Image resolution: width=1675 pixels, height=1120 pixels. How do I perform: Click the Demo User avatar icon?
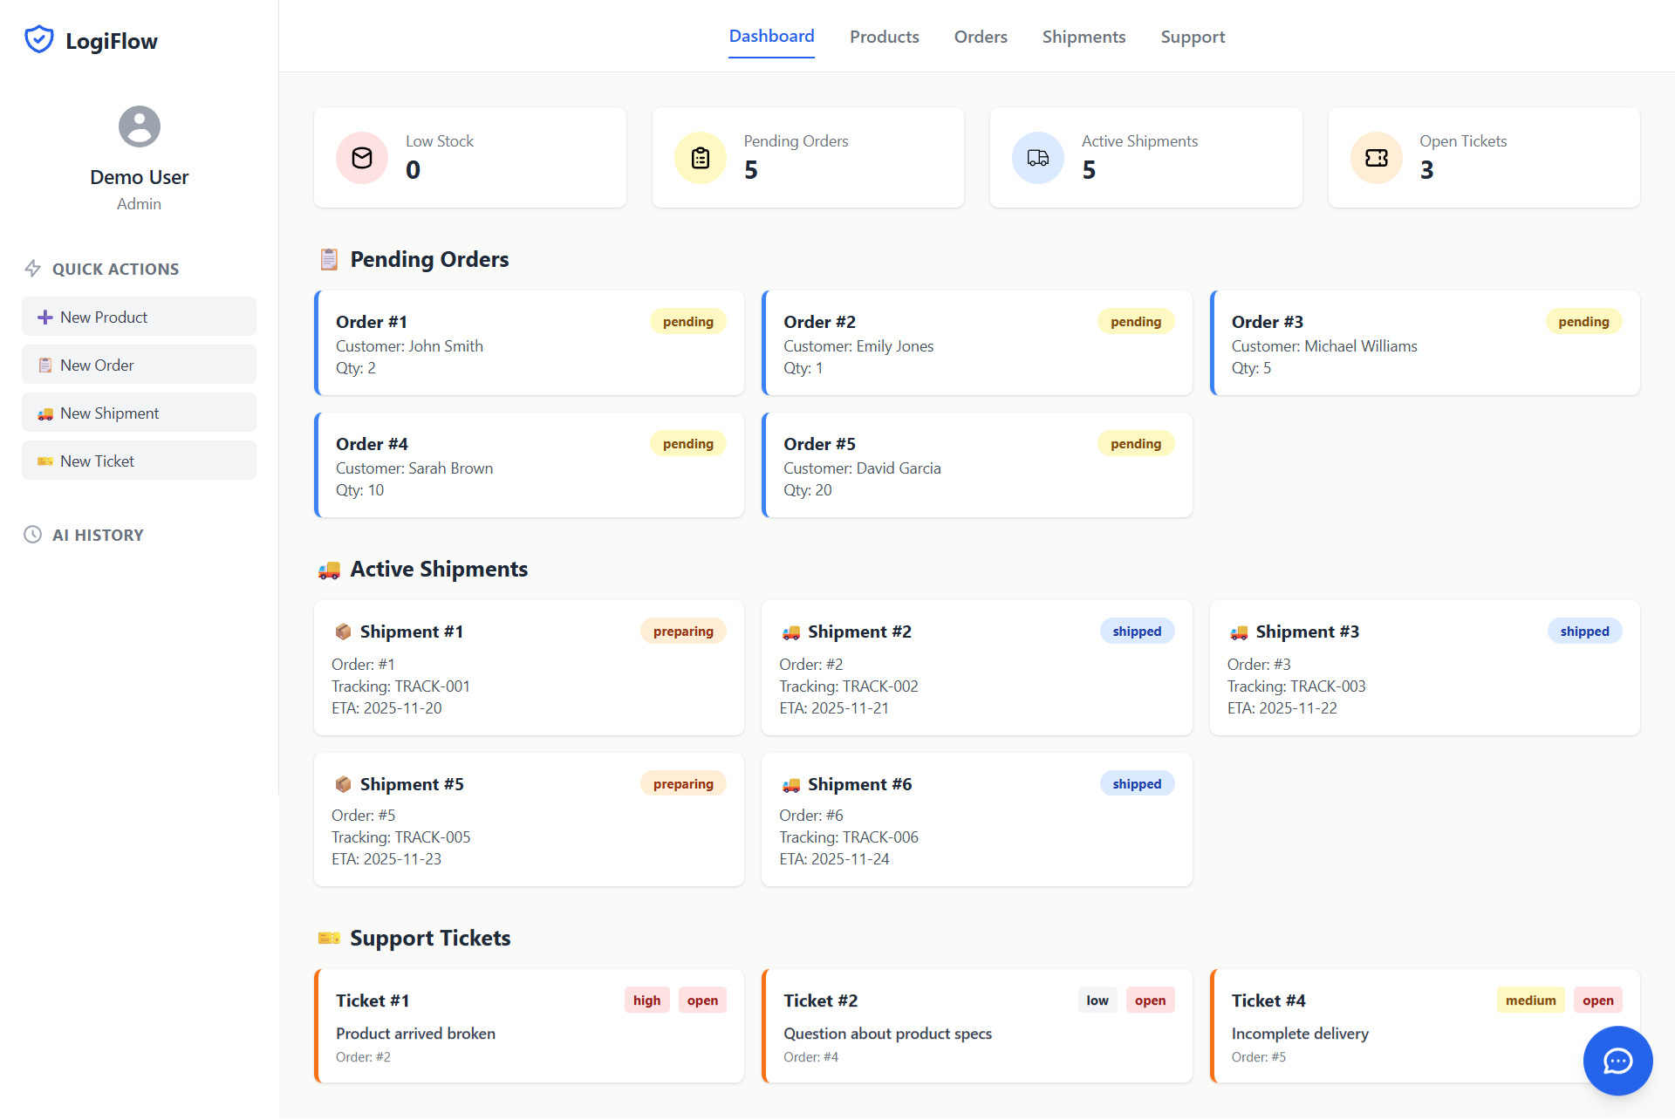pos(139,126)
